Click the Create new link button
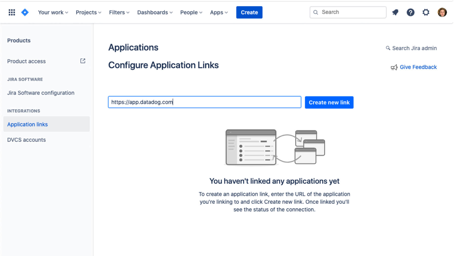This screenshot has height=256, width=456. point(329,102)
